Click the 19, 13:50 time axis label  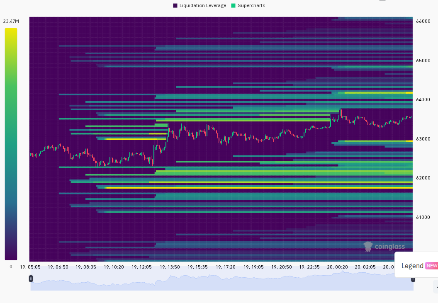(170, 267)
